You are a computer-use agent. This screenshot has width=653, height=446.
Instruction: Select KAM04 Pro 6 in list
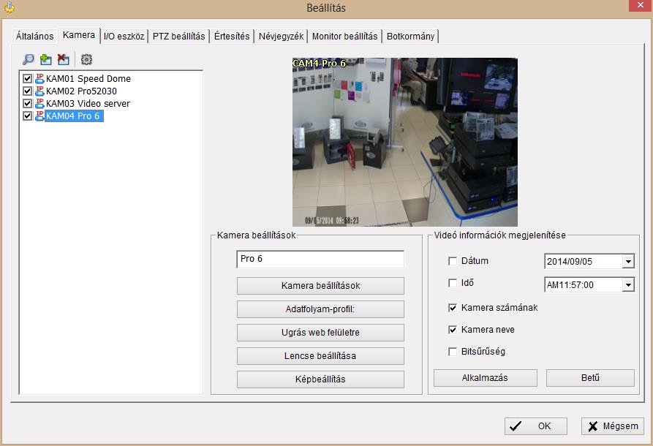74,116
